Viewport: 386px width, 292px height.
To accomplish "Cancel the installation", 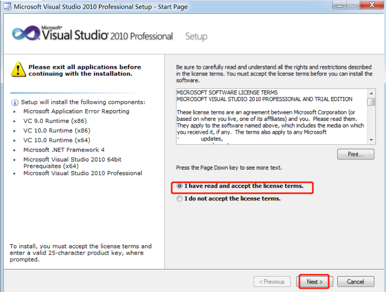I will pos(355,281).
